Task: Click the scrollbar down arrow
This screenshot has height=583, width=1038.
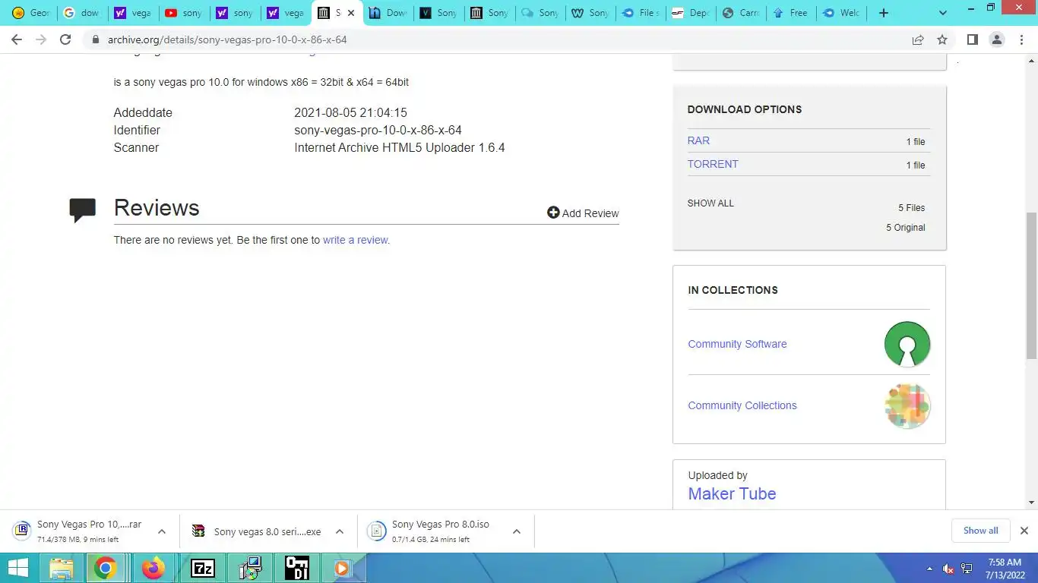Action: [1031, 503]
